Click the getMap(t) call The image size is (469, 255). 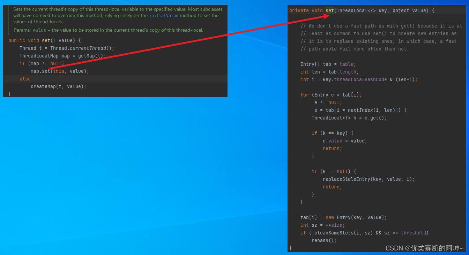point(91,56)
